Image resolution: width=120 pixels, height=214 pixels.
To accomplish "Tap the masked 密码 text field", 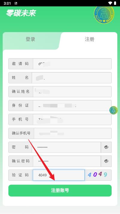I will coord(66,147).
